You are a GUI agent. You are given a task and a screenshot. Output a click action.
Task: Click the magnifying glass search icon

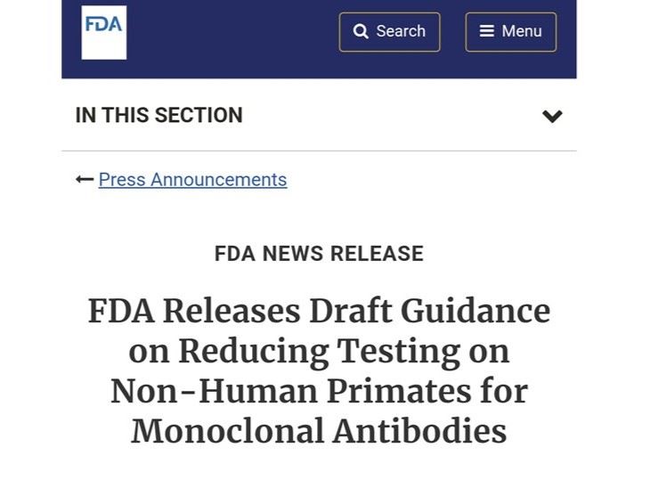(361, 32)
